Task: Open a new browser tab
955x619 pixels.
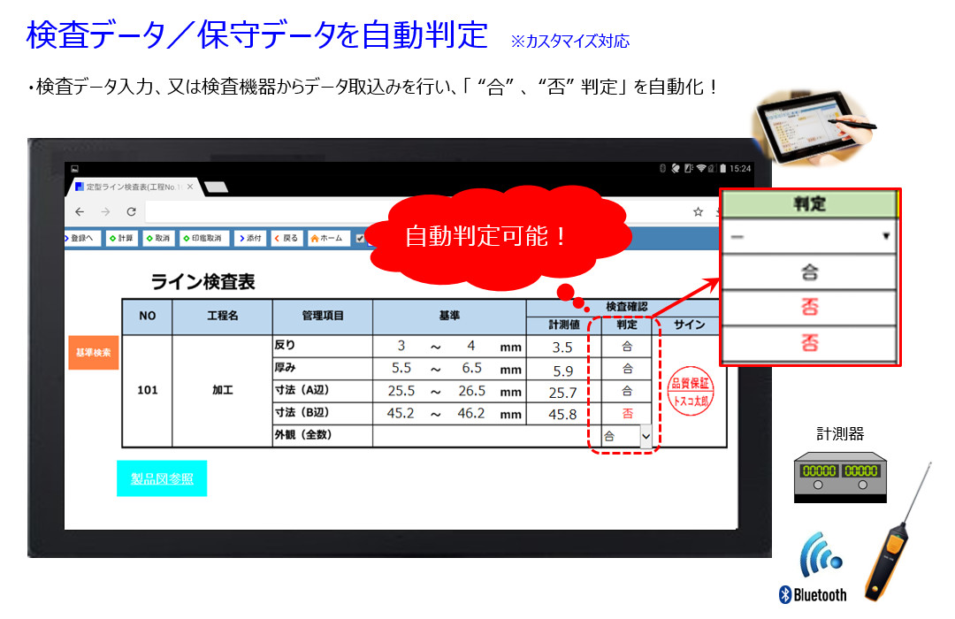Action: point(216,187)
